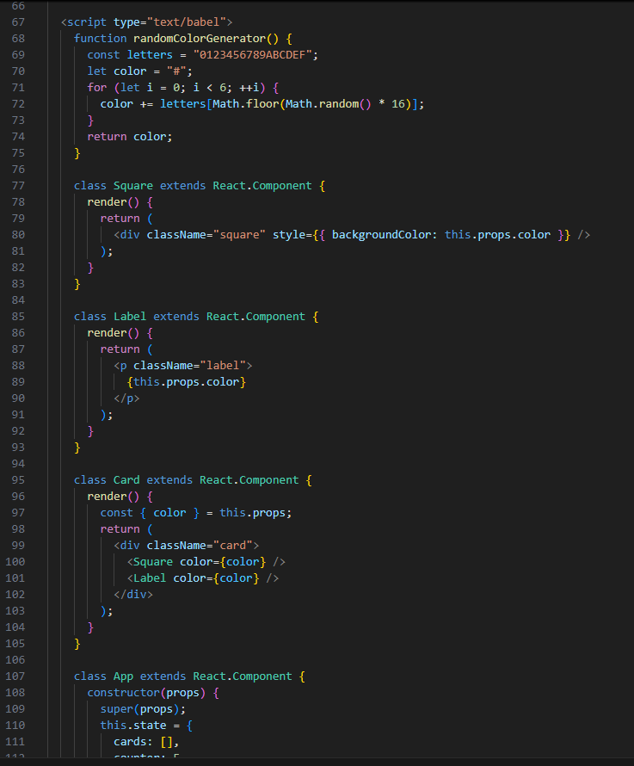Click render() on line 78

click(114, 202)
